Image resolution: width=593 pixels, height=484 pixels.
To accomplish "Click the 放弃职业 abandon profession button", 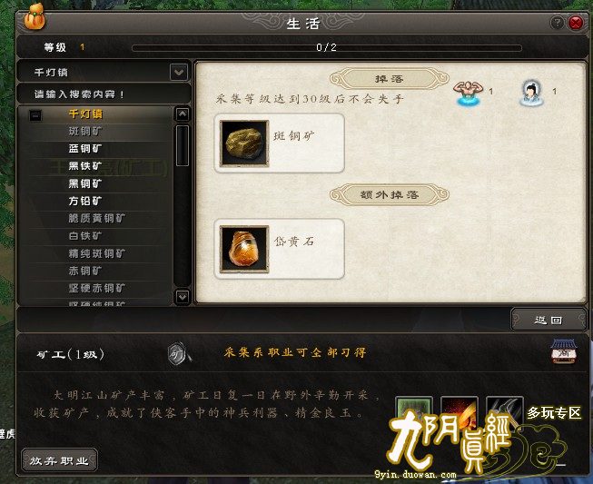I will click(x=59, y=460).
